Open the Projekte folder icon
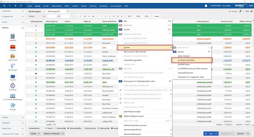The image size is (254, 137). [x=13, y=76]
